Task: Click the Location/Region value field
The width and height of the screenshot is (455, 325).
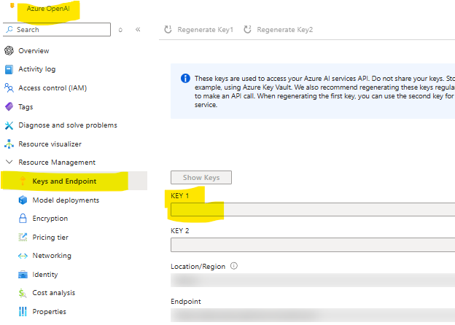Action: (313, 280)
